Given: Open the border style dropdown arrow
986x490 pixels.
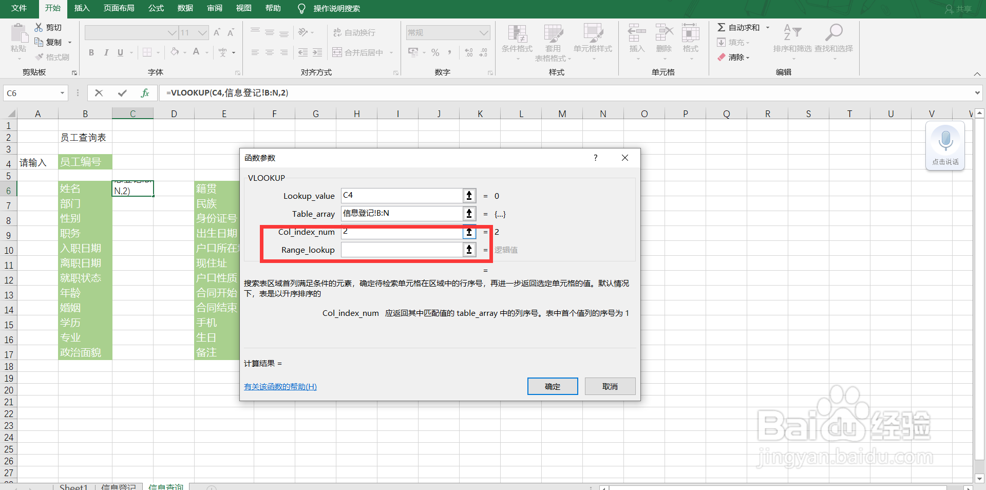Looking at the screenshot, I should tap(157, 52).
